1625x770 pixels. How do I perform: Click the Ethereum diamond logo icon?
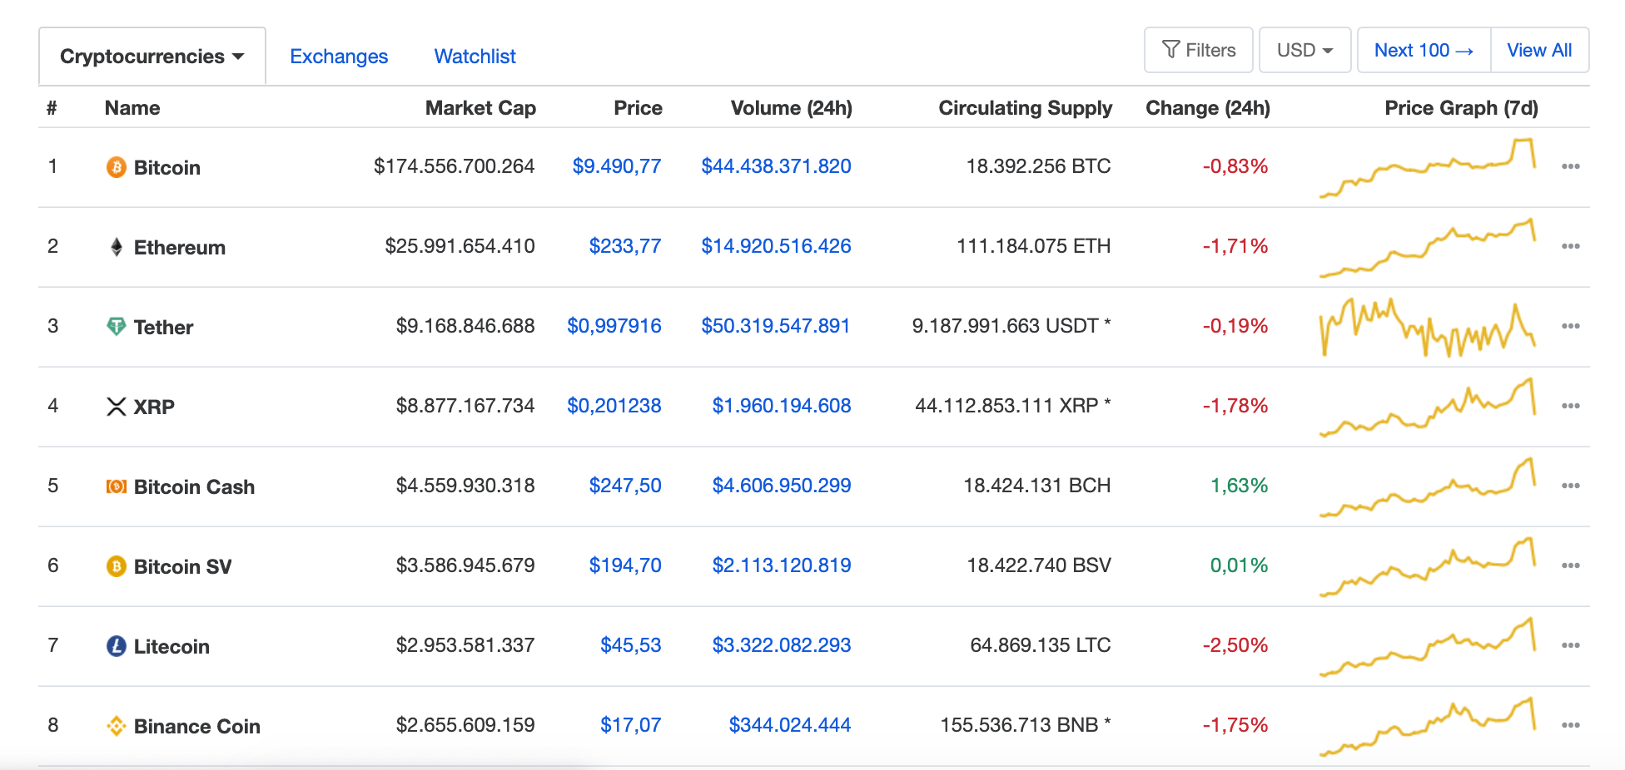tap(117, 247)
